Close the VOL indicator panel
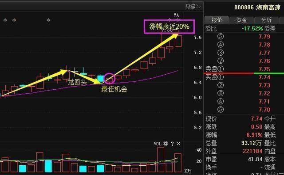 [x=178, y=144]
